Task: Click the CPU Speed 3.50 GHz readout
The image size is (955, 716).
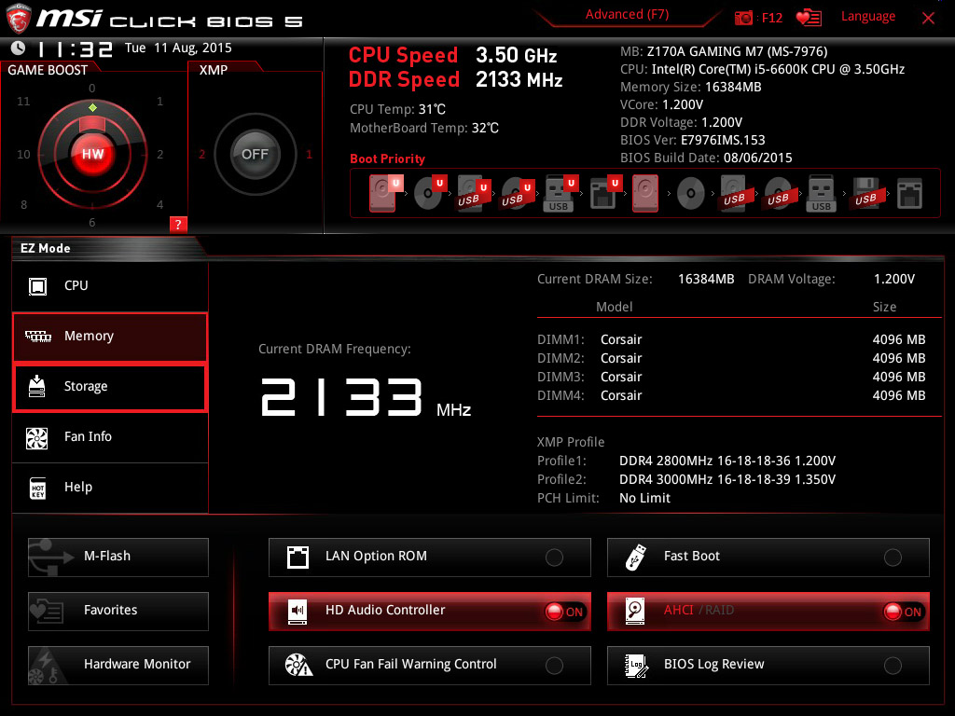Action: 452,55
